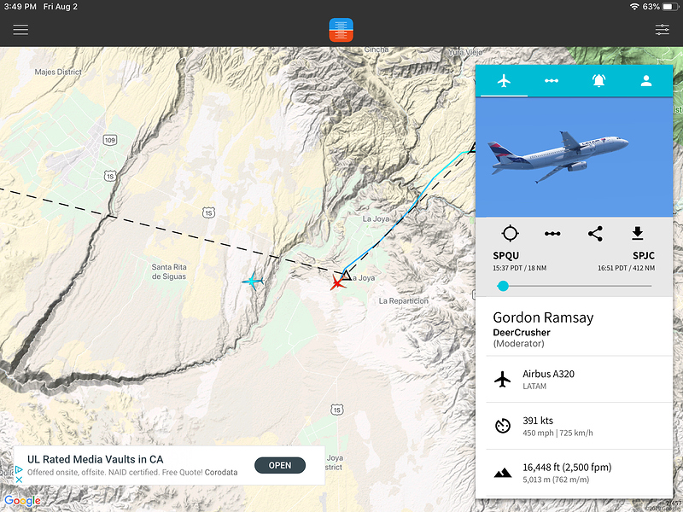
Task: Move the flight progress slider handle
Action: pyautogui.click(x=503, y=286)
